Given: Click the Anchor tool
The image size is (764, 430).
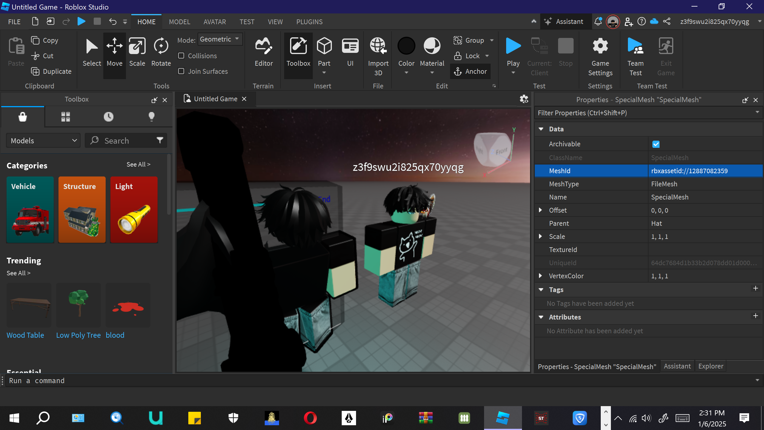Looking at the screenshot, I should pyautogui.click(x=470, y=71).
